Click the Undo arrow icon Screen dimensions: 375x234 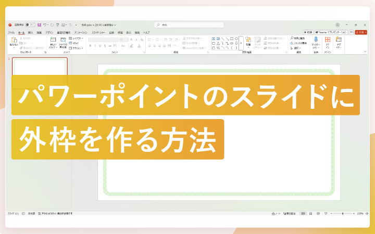pos(45,25)
